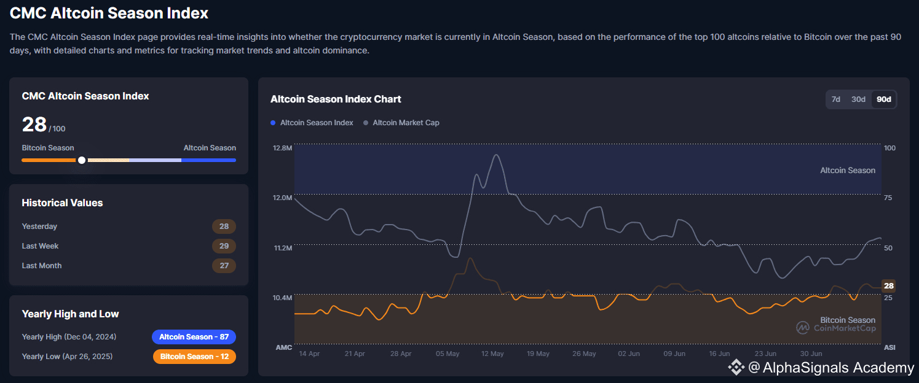
Task: Click the Yesterday value 28 badge
Action: (224, 226)
